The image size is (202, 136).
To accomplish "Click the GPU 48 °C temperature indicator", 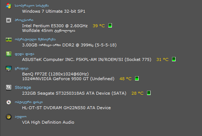I will (126, 79).
